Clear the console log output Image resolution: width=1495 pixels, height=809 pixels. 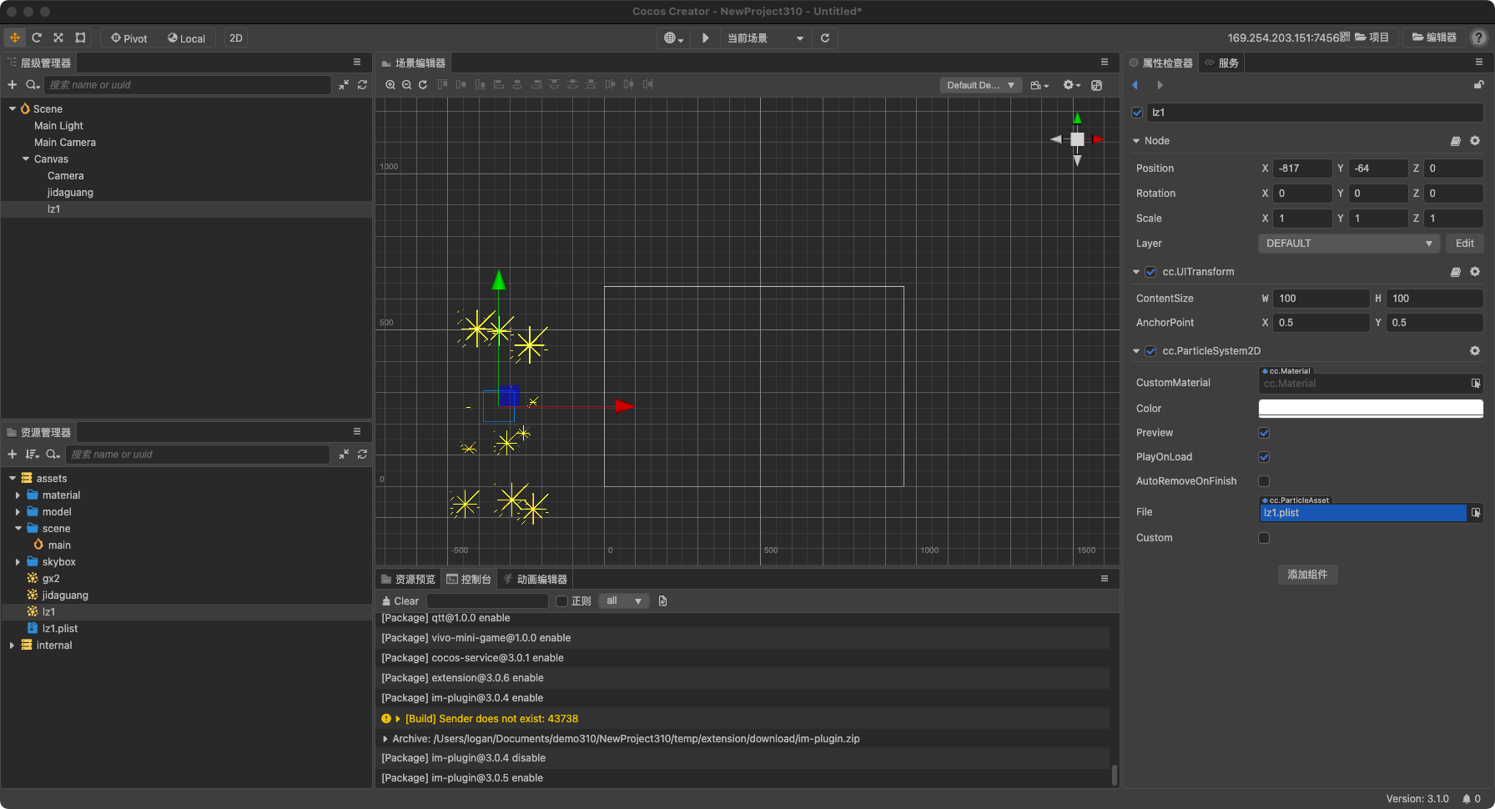click(400, 601)
